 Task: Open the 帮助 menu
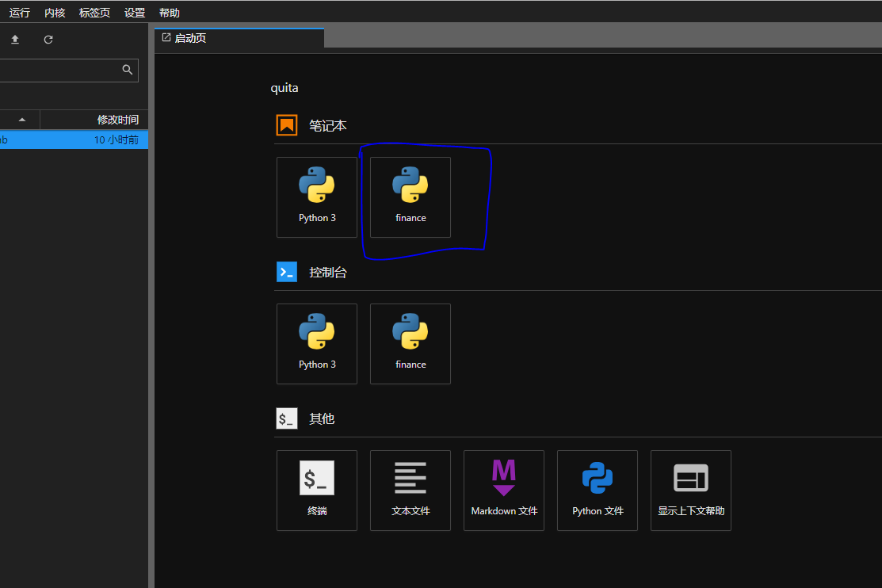pyautogui.click(x=170, y=13)
